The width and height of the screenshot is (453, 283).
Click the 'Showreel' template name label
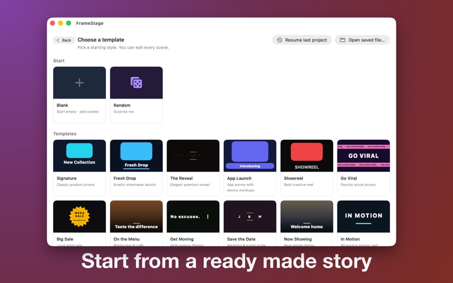tap(293, 178)
